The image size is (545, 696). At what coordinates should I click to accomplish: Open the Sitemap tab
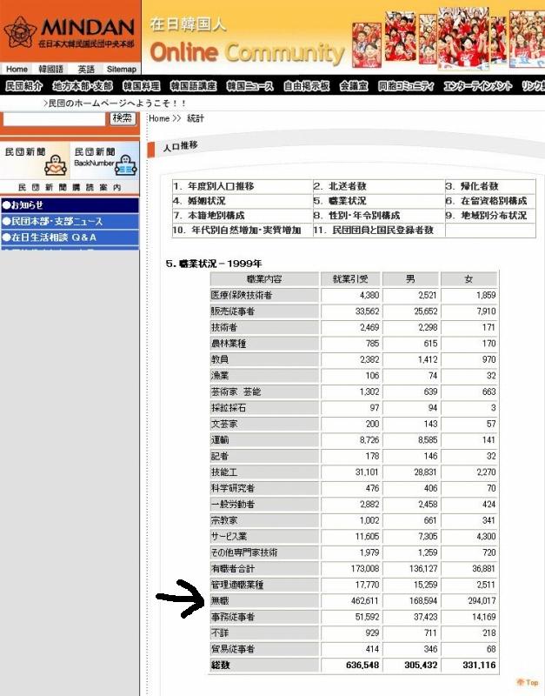pos(122,69)
